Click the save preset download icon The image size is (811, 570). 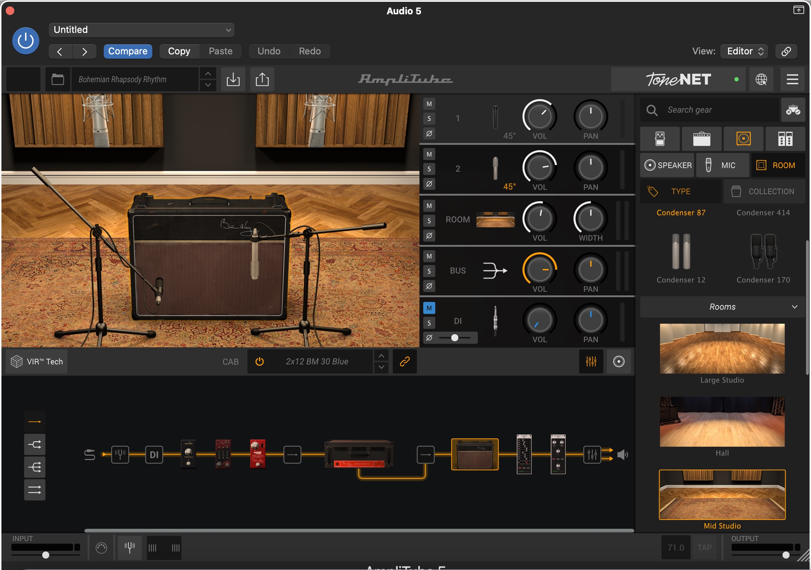pos(233,79)
